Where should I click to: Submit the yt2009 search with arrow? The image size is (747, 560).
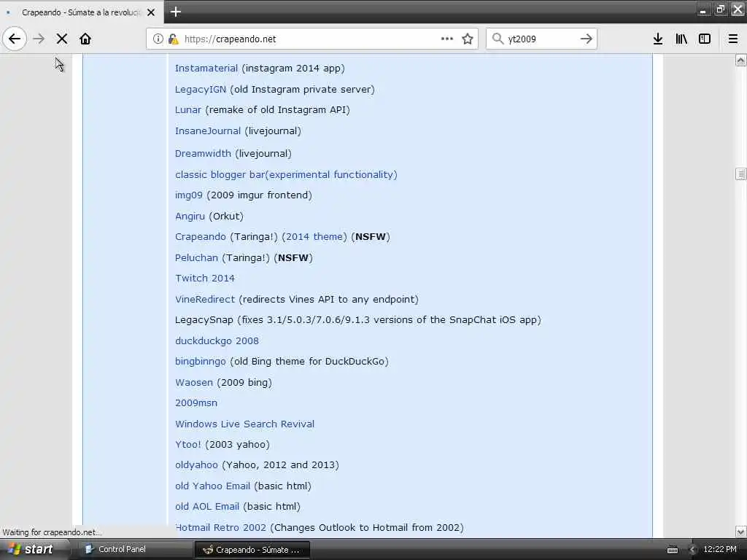[x=586, y=39]
